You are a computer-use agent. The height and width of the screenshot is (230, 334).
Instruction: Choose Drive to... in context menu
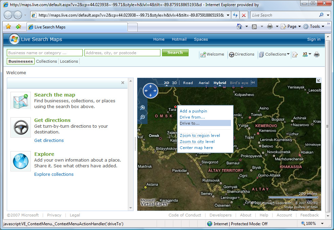click(x=205, y=123)
